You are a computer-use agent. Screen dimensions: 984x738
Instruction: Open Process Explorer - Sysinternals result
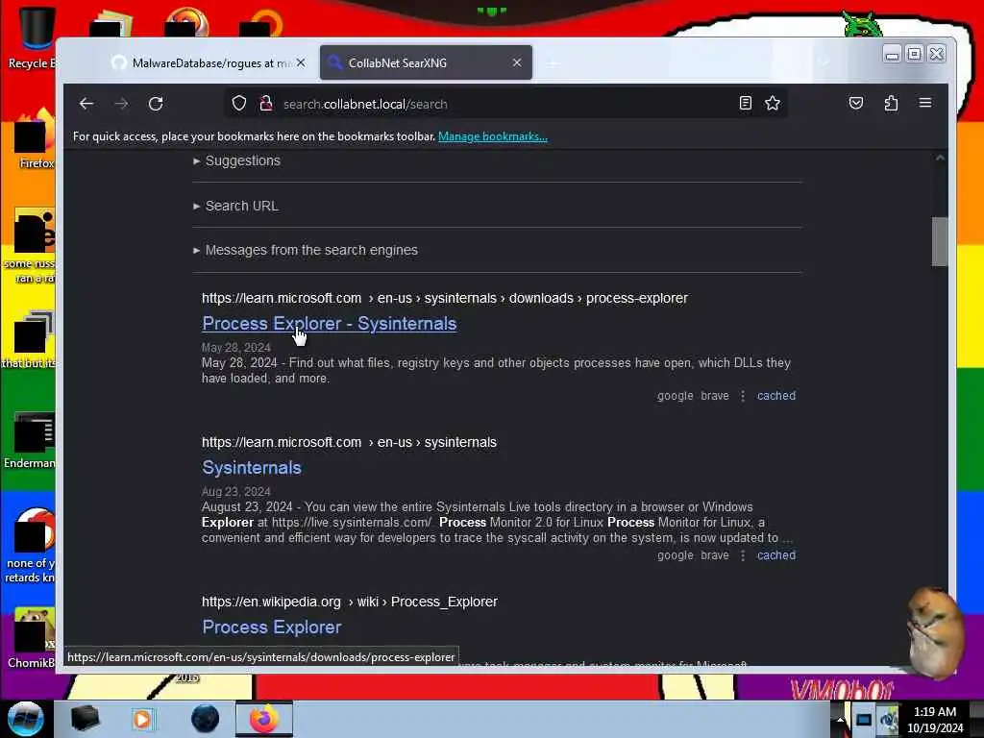(x=329, y=323)
